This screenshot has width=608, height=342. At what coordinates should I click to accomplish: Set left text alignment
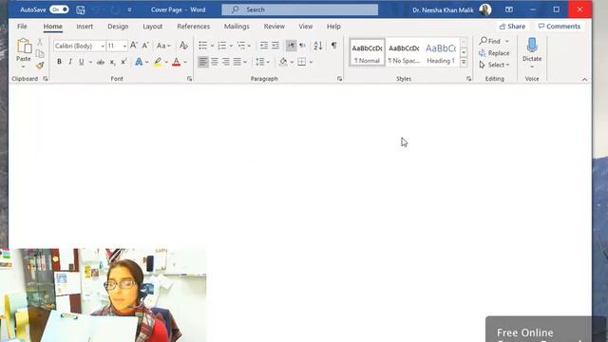pyautogui.click(x=202, y=62)
